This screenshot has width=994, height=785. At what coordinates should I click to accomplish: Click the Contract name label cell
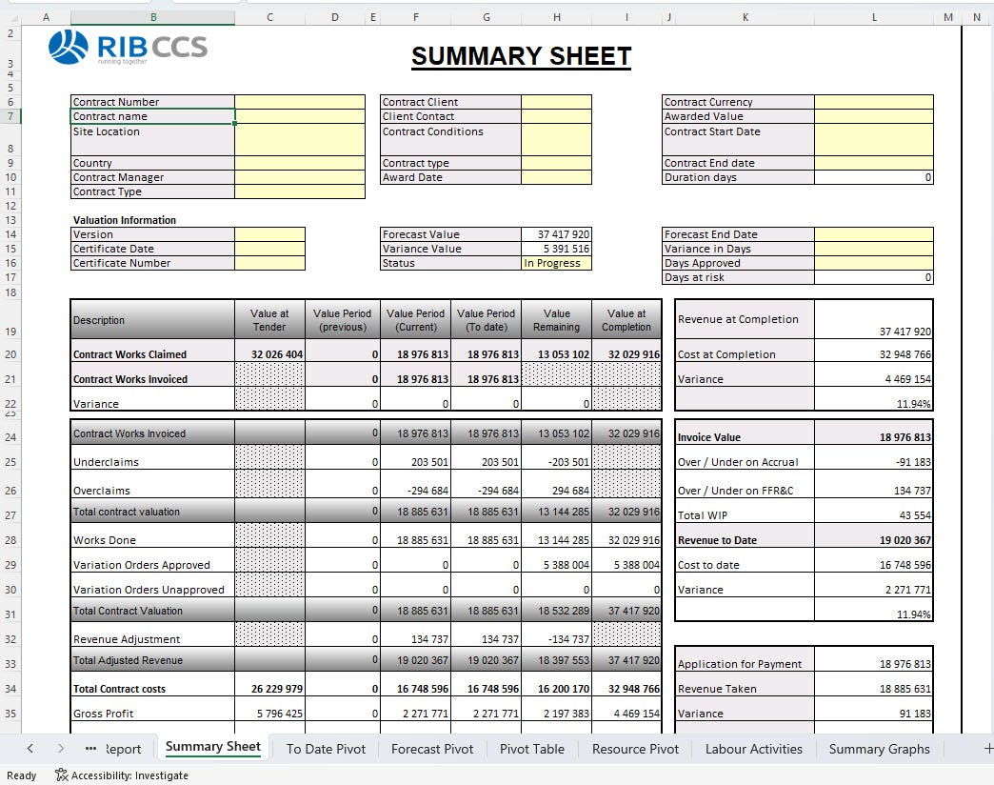pos(152,116)
